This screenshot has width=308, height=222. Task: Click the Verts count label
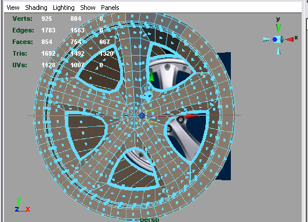[x=23, y=19]
